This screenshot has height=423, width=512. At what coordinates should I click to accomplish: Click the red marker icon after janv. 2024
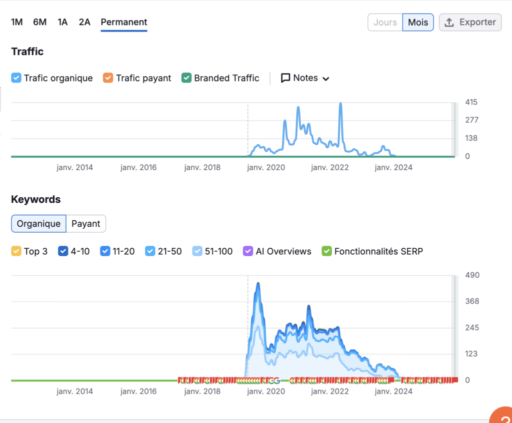(x=425, y=380)
